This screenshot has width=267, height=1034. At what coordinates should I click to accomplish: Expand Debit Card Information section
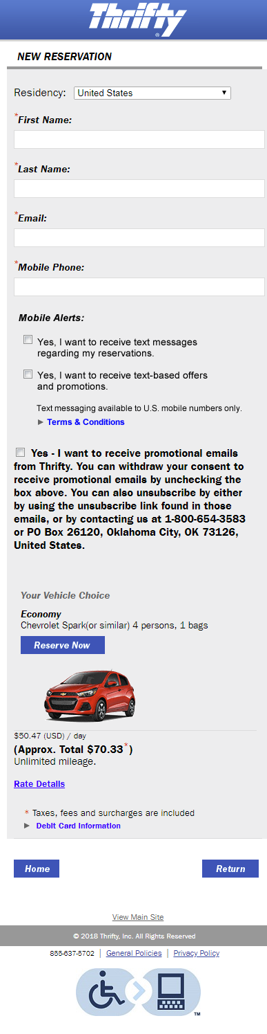click(88, 826)
